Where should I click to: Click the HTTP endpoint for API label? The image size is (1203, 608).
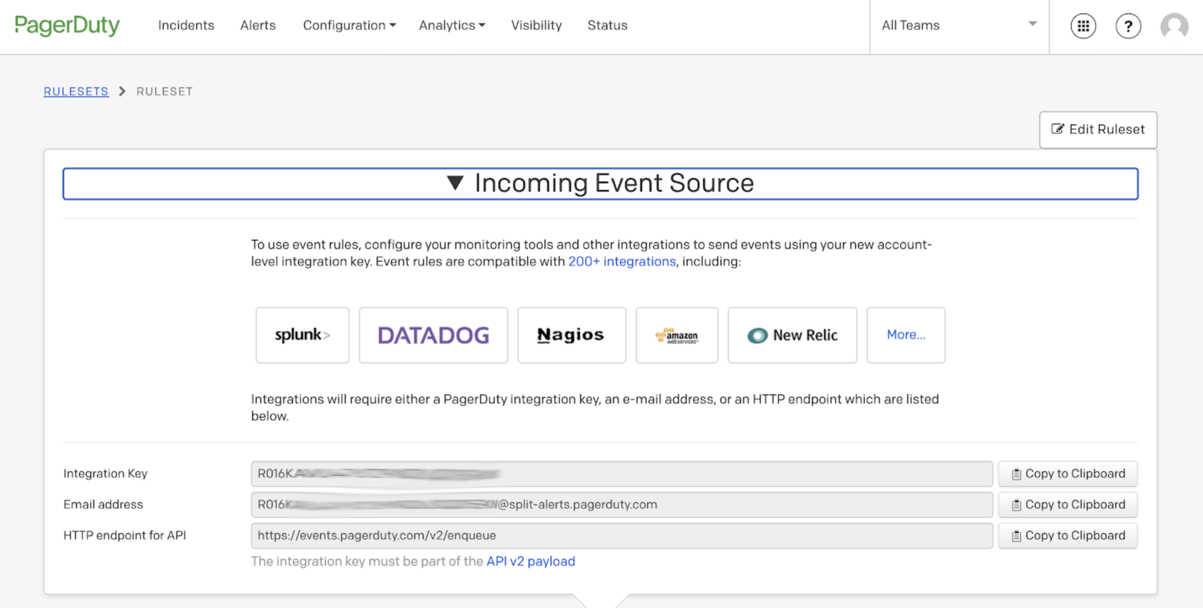(125, 535)
